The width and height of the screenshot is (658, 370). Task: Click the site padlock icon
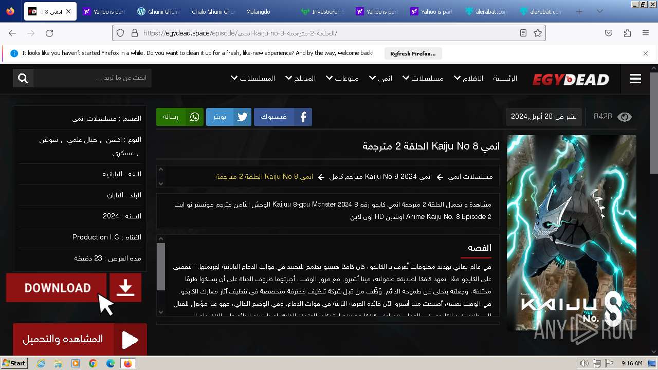click(134, 33)
